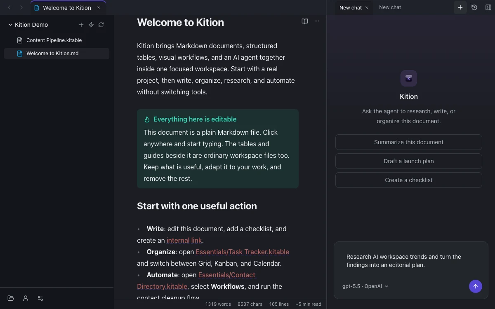Refresh the Kition Demo workspace
This screenshot has height=309, width=495.
101,25
